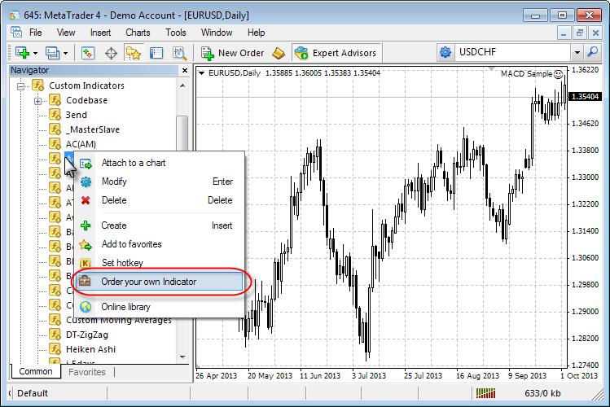610x407 pixels.
Task: Toggle the Market Watch window icon
Action: [88, 52]
